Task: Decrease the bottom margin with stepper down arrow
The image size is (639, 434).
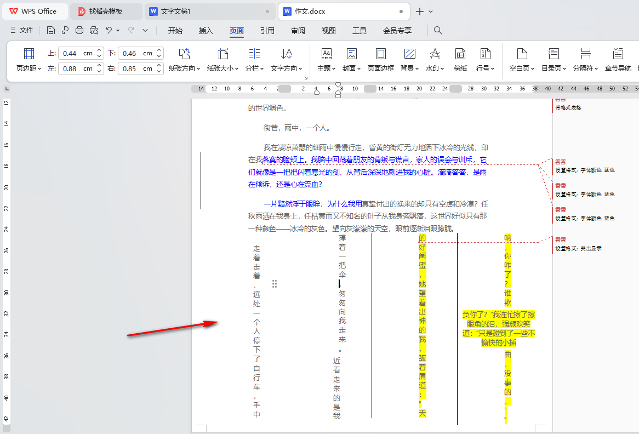Action: 159,56
